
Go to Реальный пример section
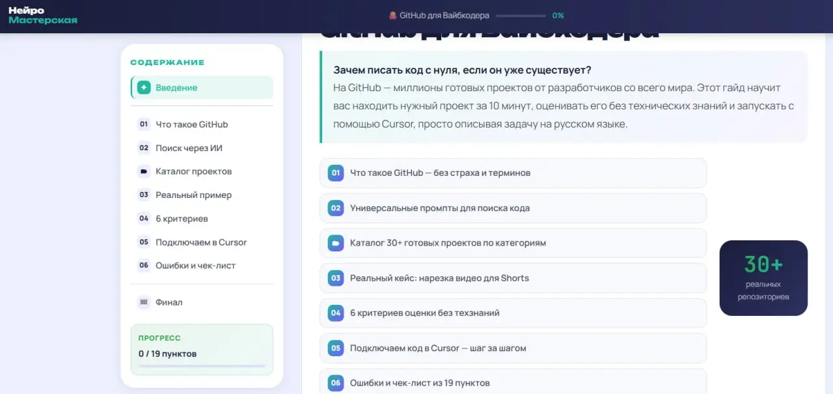(x=202, y=195)
